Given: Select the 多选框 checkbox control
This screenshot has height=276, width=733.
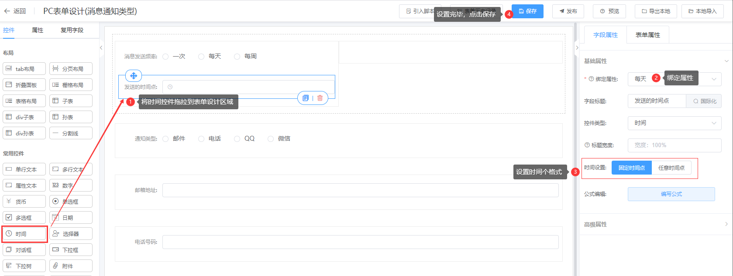Looking at the screenshot, I should tap(24, 218).
